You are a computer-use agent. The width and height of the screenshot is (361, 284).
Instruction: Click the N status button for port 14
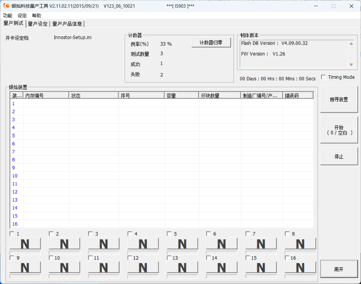[x=222, y=267]
